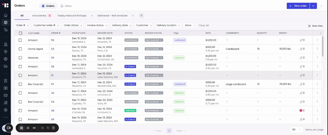Image resolution: width=328 pixels, height=135 pixels.
Task: Open the receipt document icon in sidebar
Action: pyautogui.click(x=6, y=81)
